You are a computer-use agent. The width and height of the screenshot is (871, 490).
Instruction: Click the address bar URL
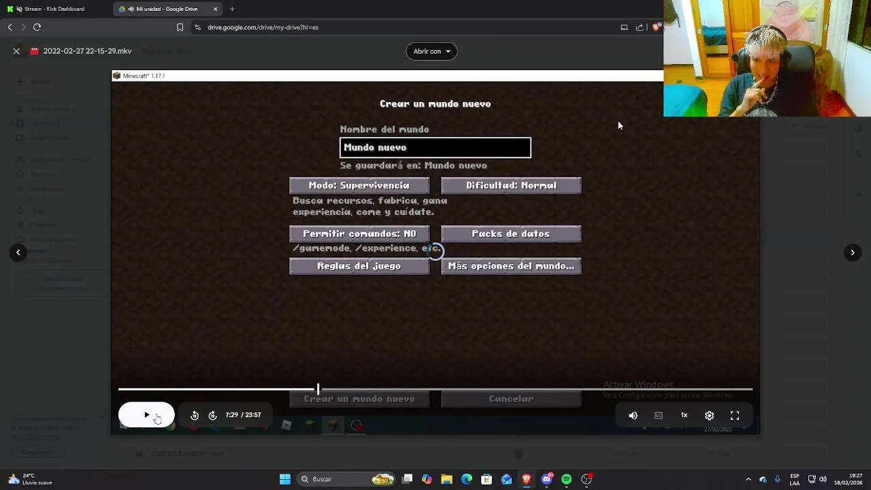pyautogui.click(x=263, y=27)
